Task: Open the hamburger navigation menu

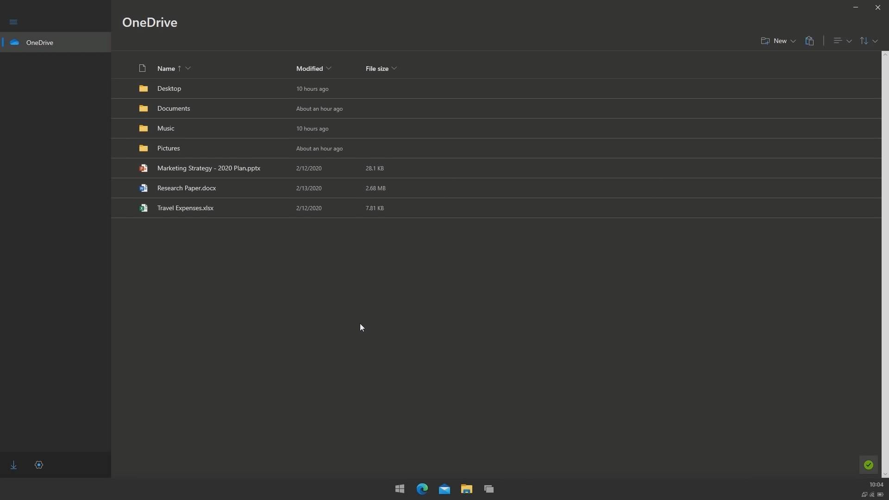Action: pos(13,22)
